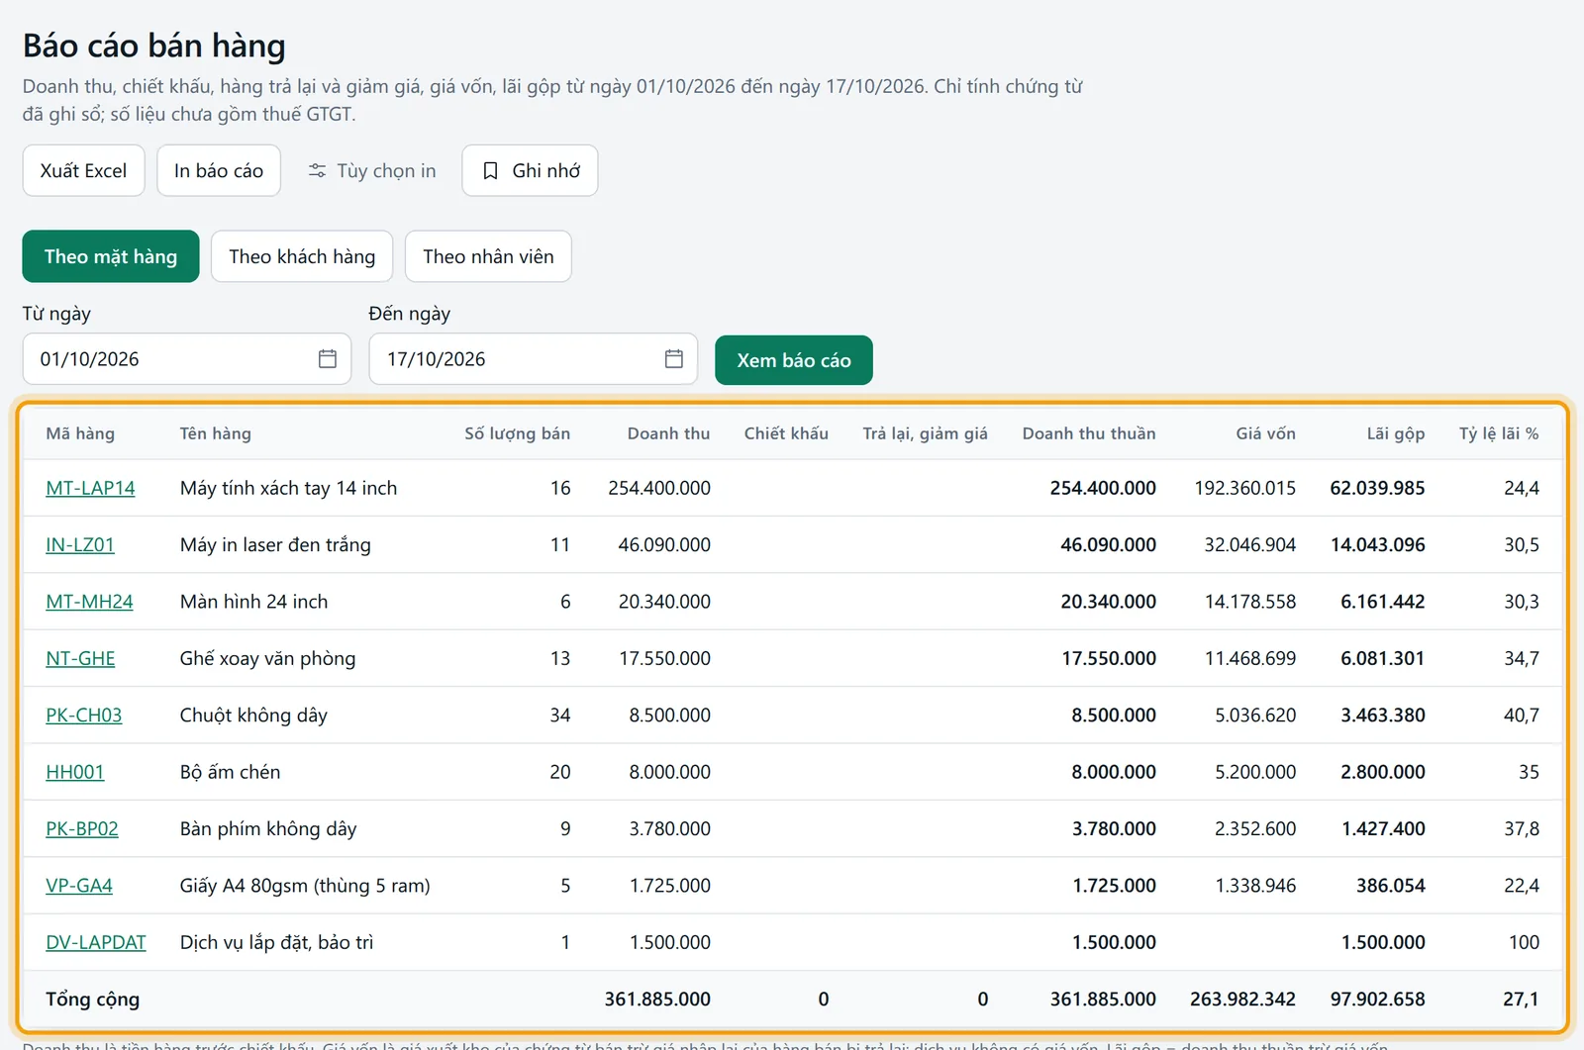Click the Đến ngày date input
Viewport: 1584px width, 1050px height.
(534, 359)
